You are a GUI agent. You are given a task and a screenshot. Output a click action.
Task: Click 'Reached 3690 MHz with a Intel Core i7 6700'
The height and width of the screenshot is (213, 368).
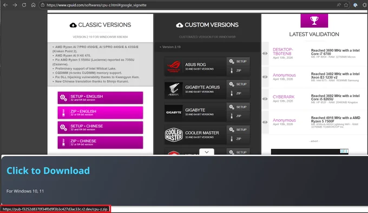[x=335, y=52]
